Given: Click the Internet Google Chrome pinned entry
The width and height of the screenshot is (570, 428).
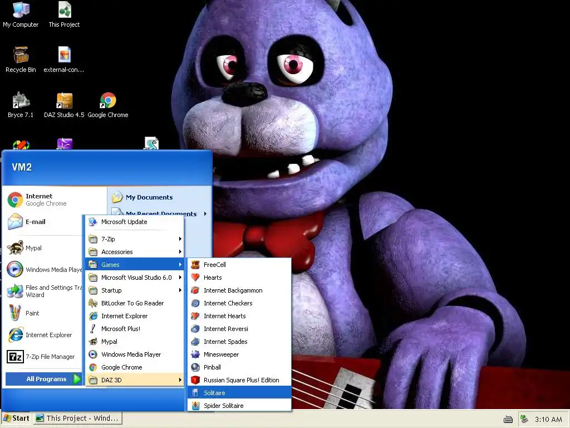Looking at the screenshot, I should coord(46,200).
